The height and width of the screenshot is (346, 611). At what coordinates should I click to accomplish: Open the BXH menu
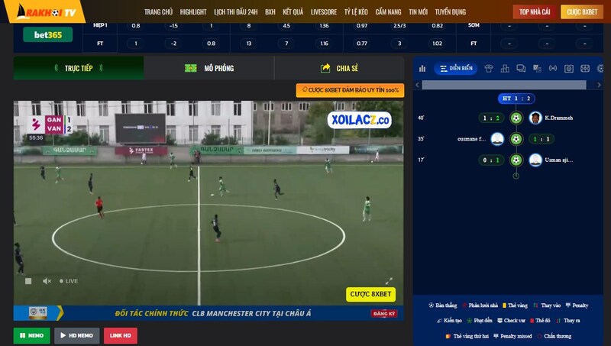click(x=270, y=12)
